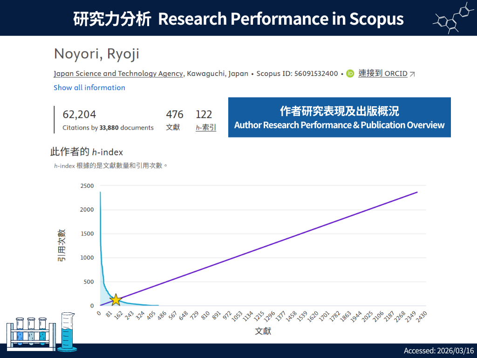The height and width of the screenshot is (358, 477).
Task: Click the 引用次數 y-axis label
Action: [x=61, y=245]
